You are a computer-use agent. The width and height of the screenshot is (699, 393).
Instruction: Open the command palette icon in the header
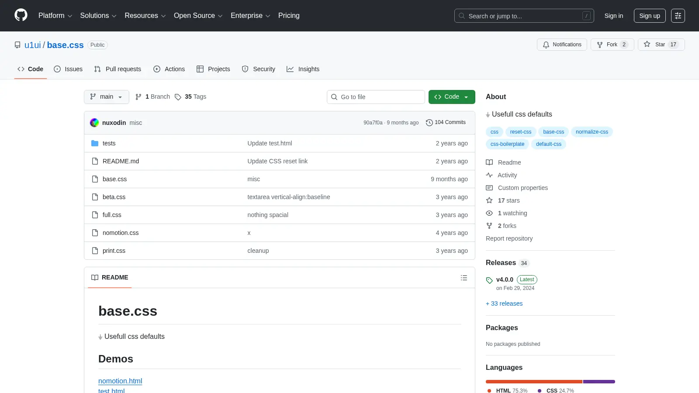(678, 16)
